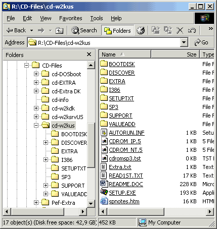Viewport: 217px width, 229px height.
Task: Sort by the Name column header
Action: coord(125,54)
